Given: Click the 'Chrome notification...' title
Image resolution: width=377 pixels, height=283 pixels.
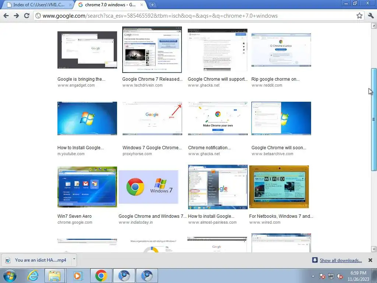Looking at the screenshot, I should pos(209,148).
